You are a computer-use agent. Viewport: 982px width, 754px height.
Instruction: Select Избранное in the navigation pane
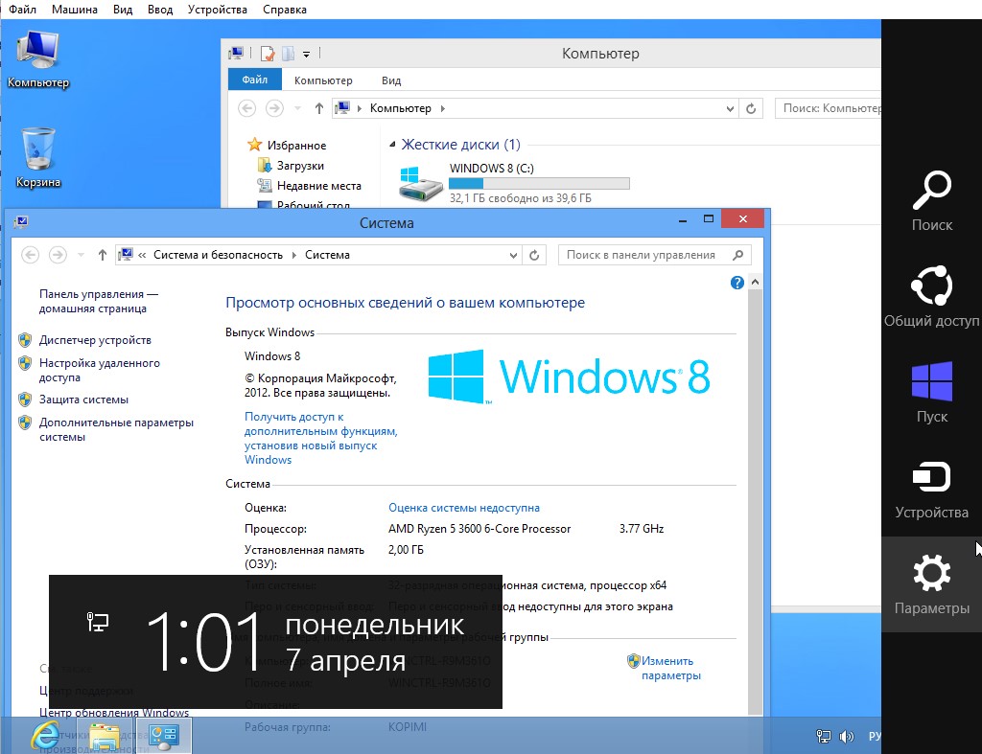click(297, 146)
